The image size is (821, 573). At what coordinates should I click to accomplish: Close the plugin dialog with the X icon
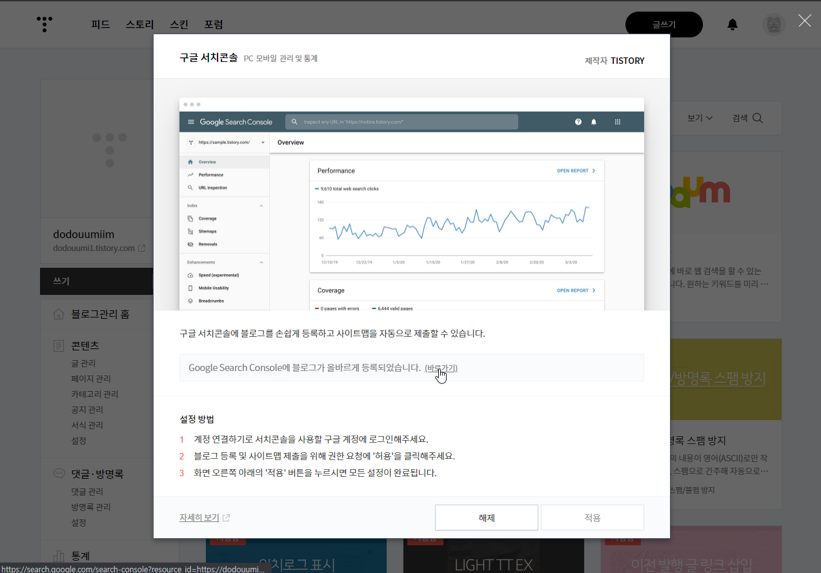point(805,21)
